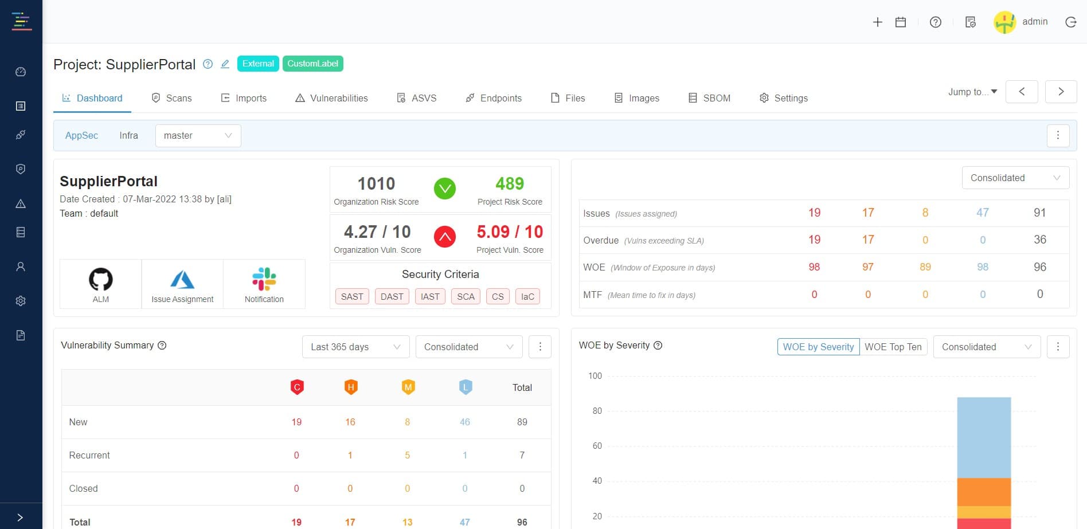This screenshot has height=529, width=1087.
Task: Open the Vulnerabilities tab
Action: tap(332, 98)
